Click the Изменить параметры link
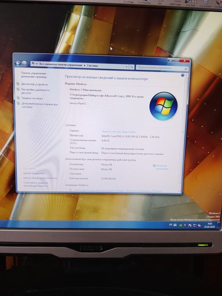 (x=162, y=167)
